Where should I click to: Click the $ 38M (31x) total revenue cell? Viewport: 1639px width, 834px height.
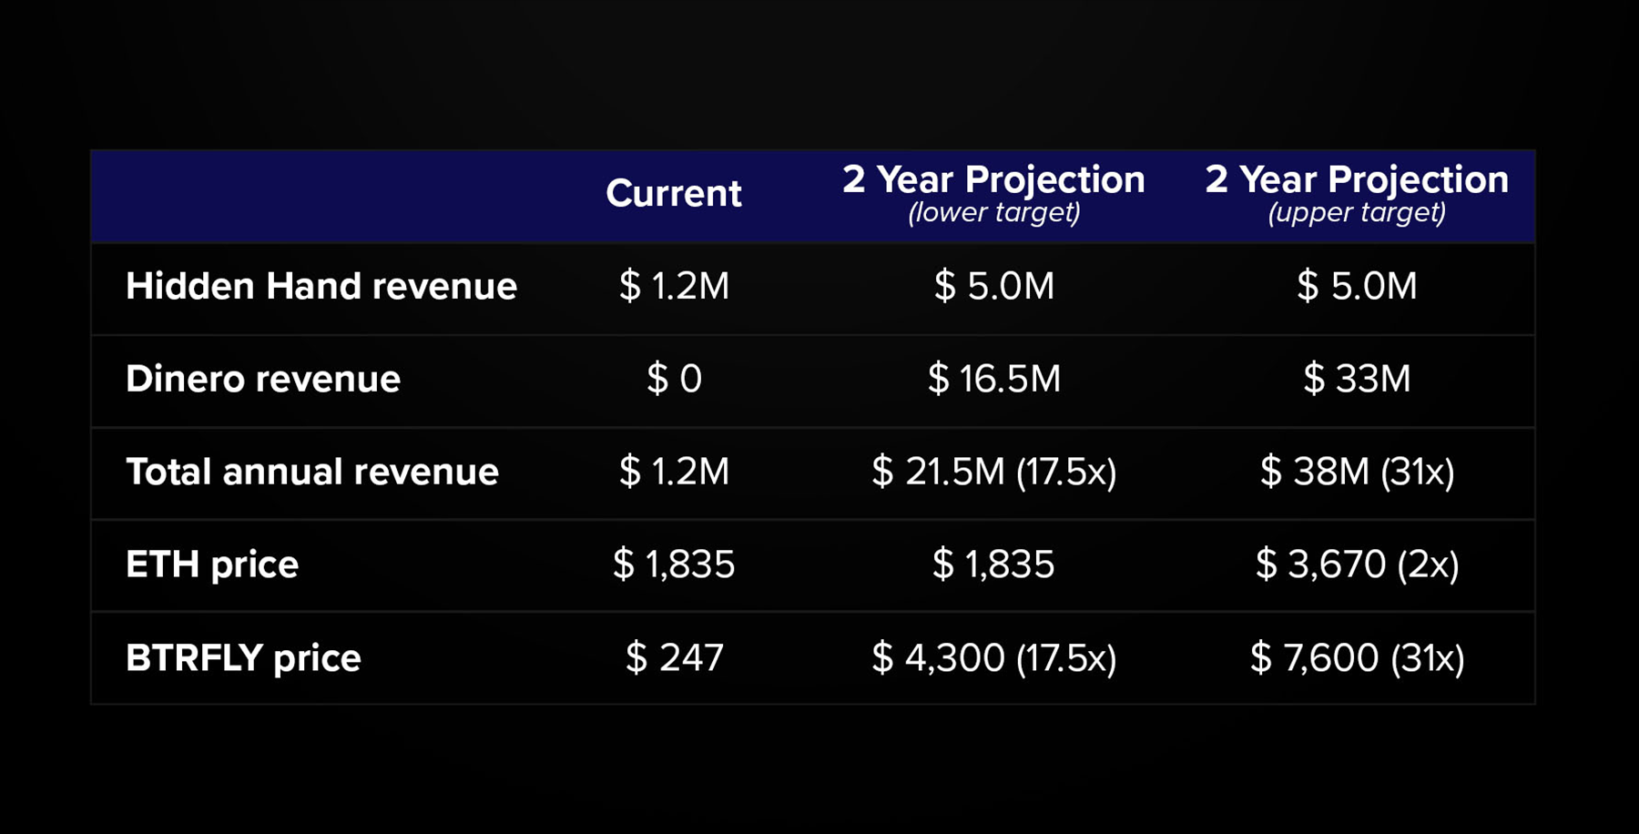[x=1356, y=473]
